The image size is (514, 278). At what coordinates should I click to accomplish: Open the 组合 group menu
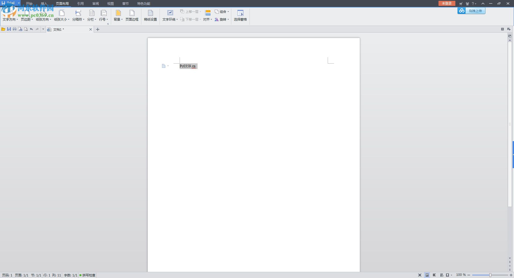(222, 12)
